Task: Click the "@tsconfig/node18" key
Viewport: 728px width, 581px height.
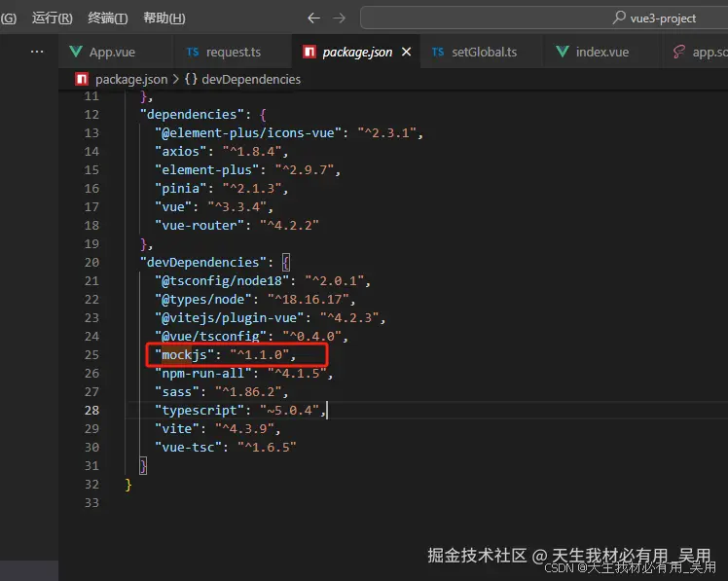Action: click(222, 281)
